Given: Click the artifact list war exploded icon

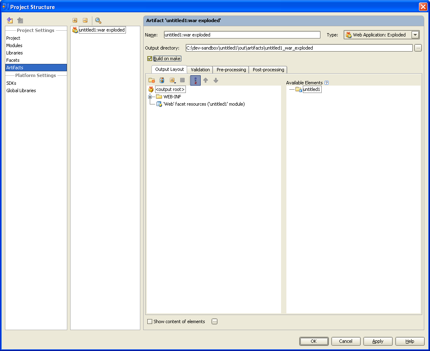Looking at the screenshot, I should click(x=75, y=30).
